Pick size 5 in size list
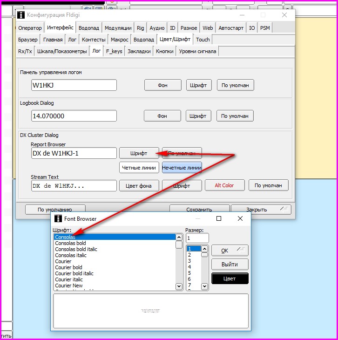 [x=189, y=273]
